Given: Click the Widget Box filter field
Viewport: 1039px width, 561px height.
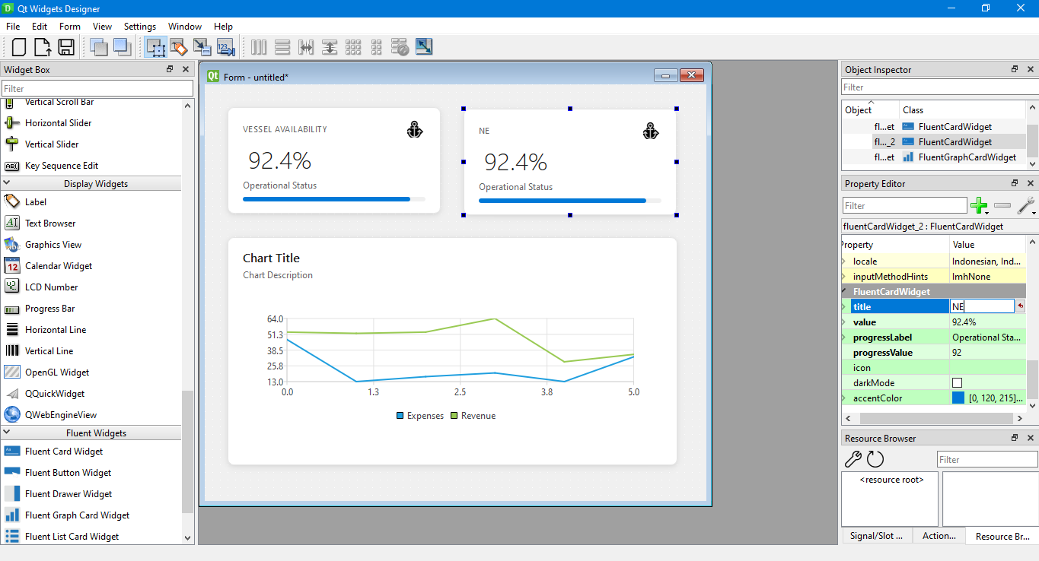Looking at the screenshot, I should [97, 89].
